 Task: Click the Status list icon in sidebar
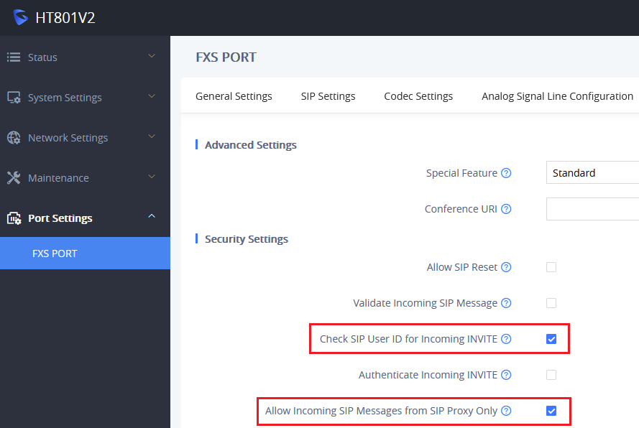click(x=14, y=57)
